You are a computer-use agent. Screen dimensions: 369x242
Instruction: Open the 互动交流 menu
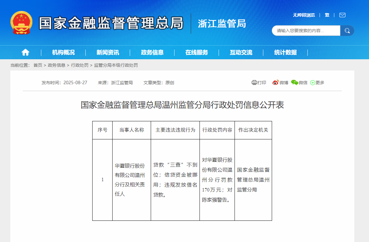(x=241, y=52)
